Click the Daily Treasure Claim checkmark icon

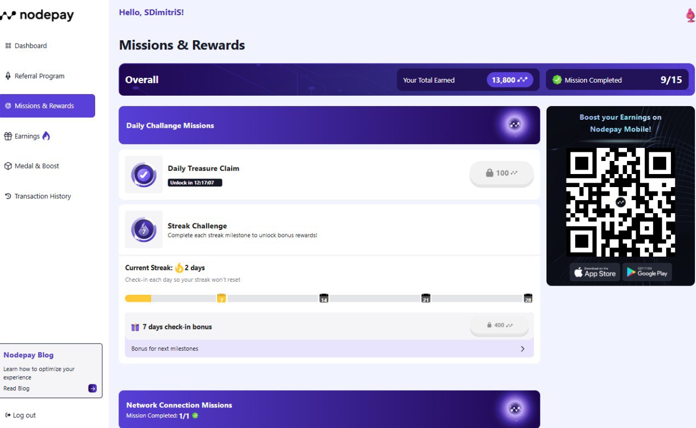[x=144, y=175]
